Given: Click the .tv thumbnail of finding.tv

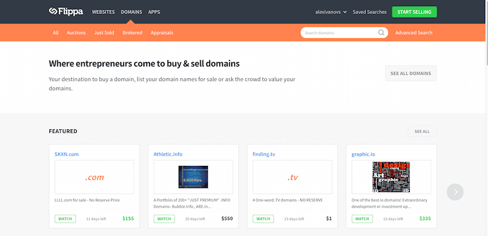Looking at the screenshot, I should click(292, 177).
